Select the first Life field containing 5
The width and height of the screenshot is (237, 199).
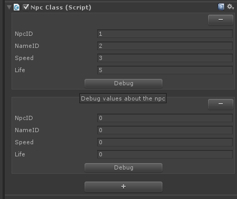click(165, 70)
